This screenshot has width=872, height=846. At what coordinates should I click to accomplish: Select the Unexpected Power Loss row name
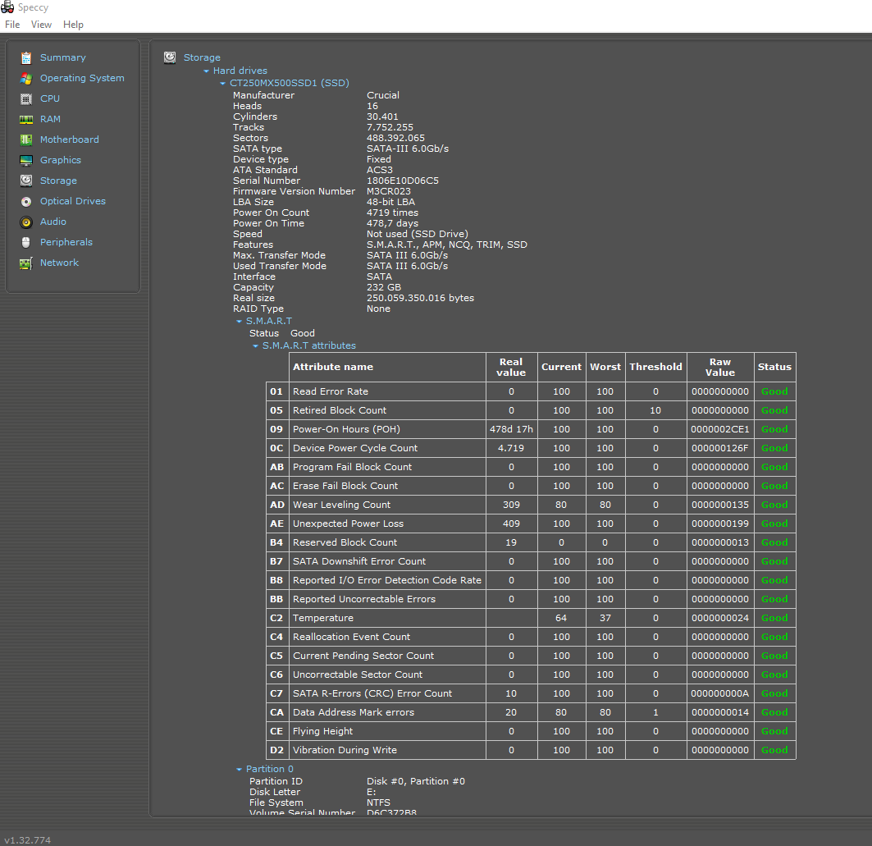(x=348, y=524)
